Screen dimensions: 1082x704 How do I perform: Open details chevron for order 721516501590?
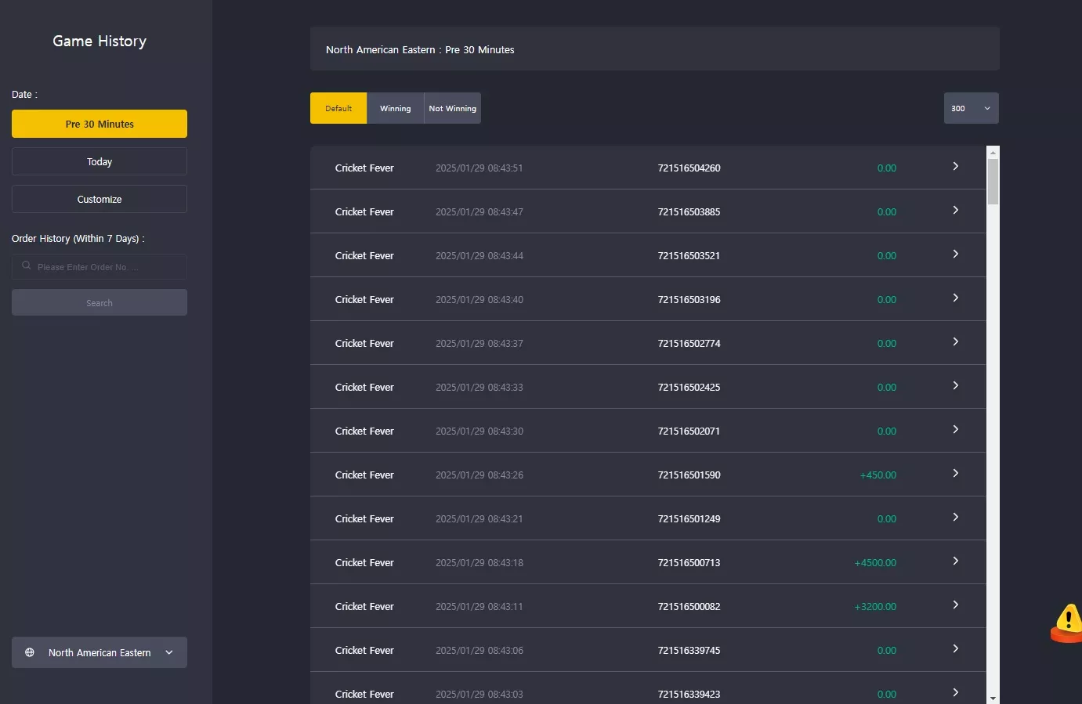tap(955, 473)
